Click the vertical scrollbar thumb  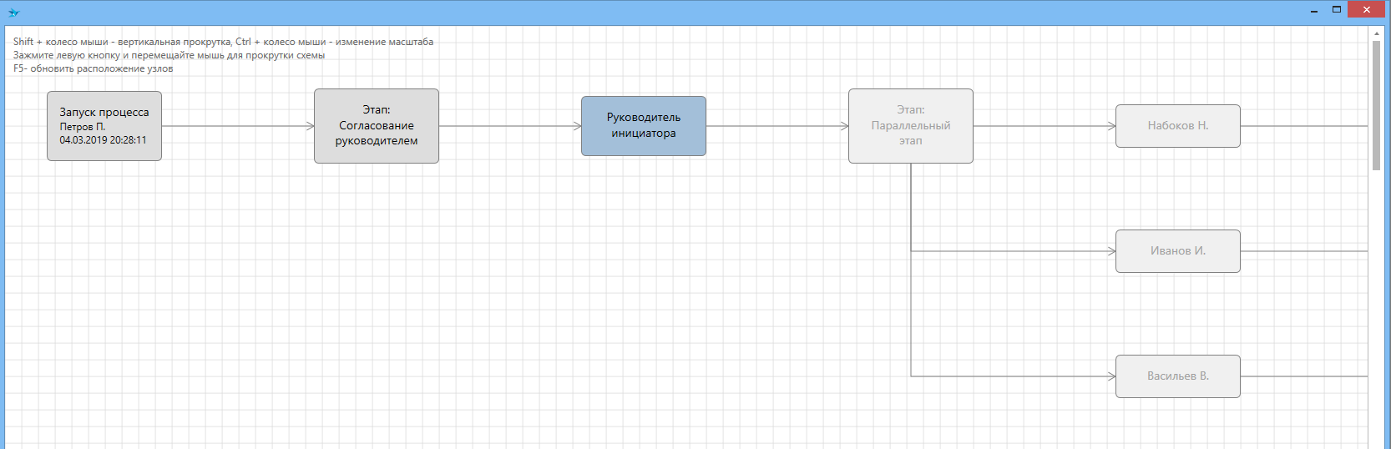click(x=1376, y=104)
